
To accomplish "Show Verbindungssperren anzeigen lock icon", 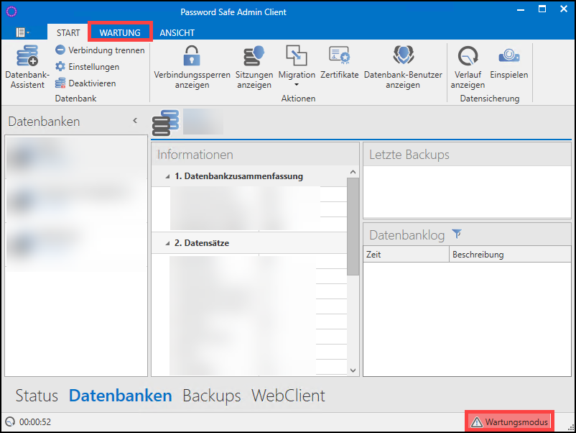I will point(192,55).
